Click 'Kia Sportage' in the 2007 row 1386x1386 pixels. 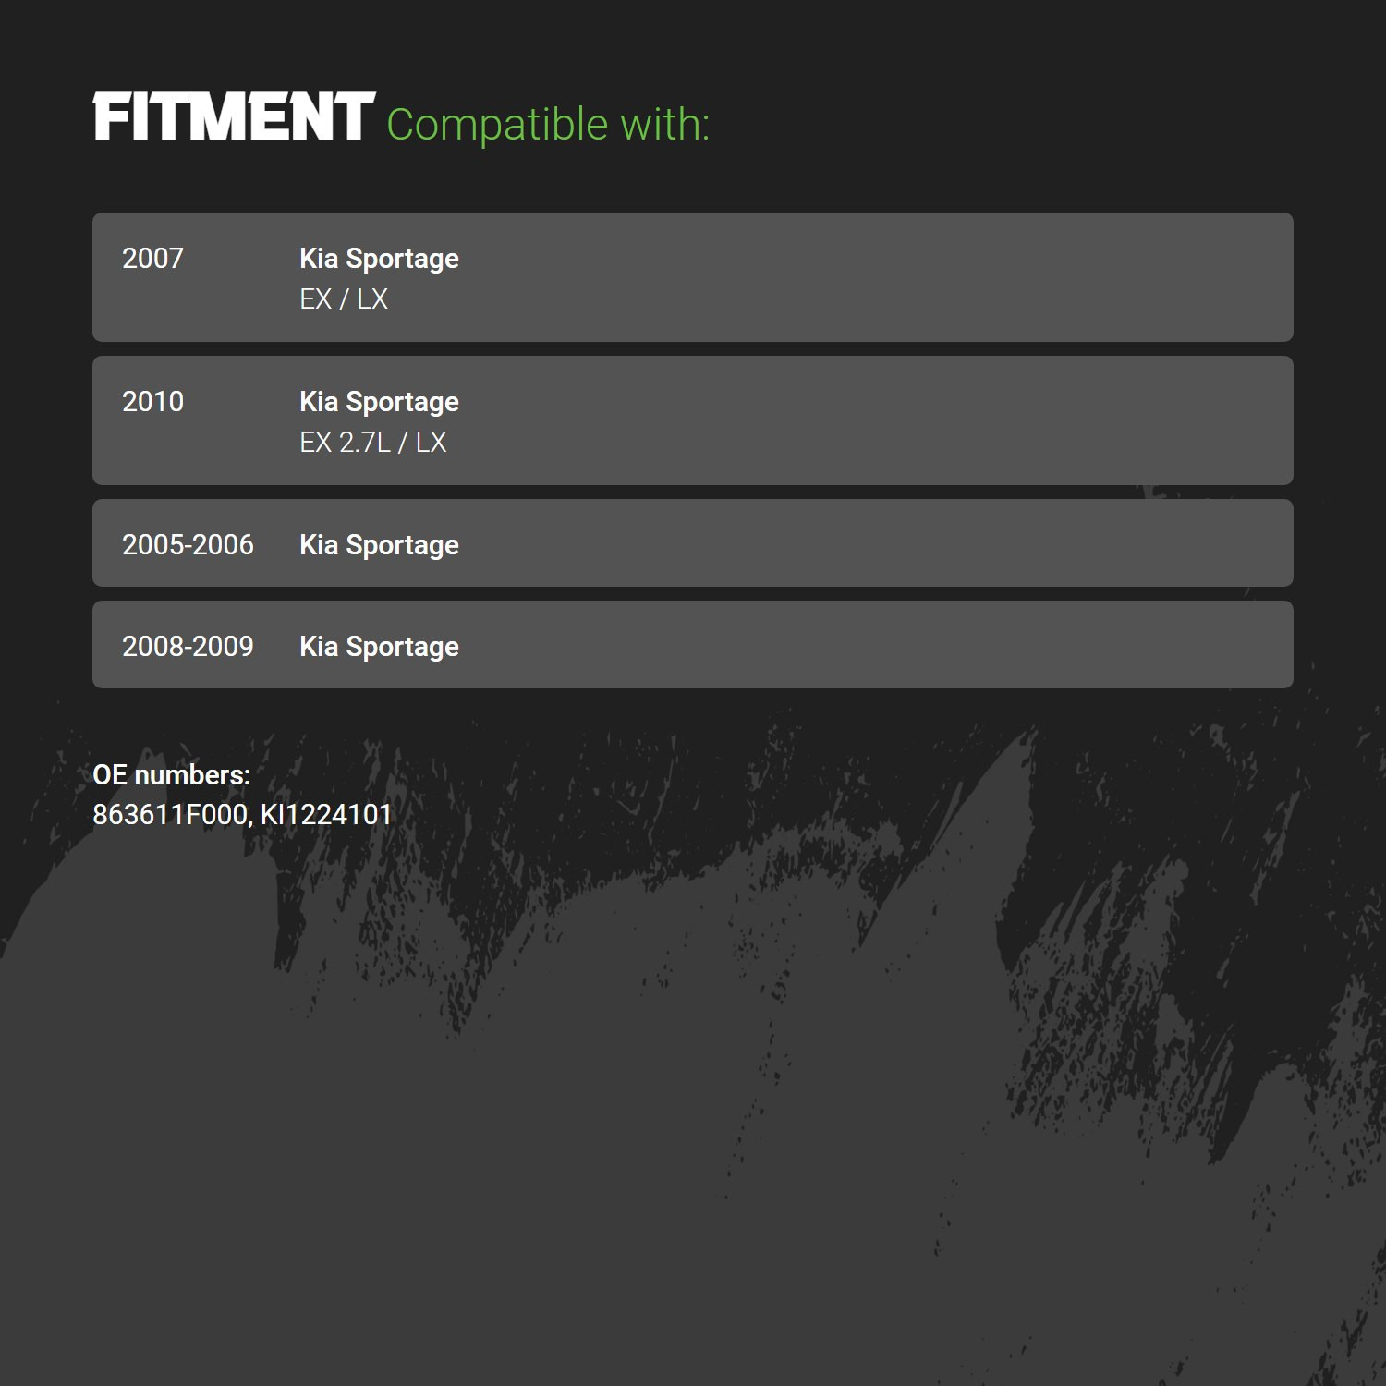pyautogui.click(x=379, y=259)
